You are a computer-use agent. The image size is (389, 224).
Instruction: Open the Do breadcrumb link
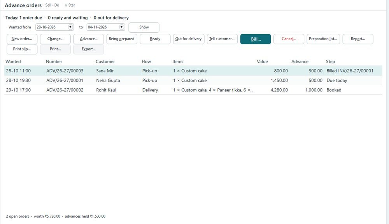click(x=57, y=5)
